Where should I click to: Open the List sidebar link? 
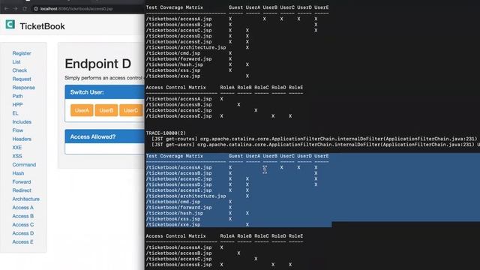point(16,61)
